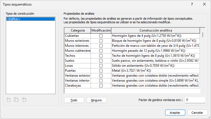Click the new construction type icon
Screen dimensions: 211x119
(x=9, y=100)
